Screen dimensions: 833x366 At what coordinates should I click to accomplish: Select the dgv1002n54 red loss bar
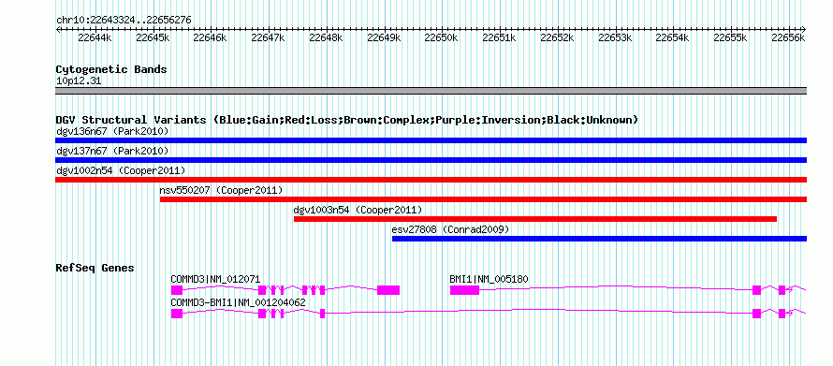pyautogui.click(x=431, y=180)
